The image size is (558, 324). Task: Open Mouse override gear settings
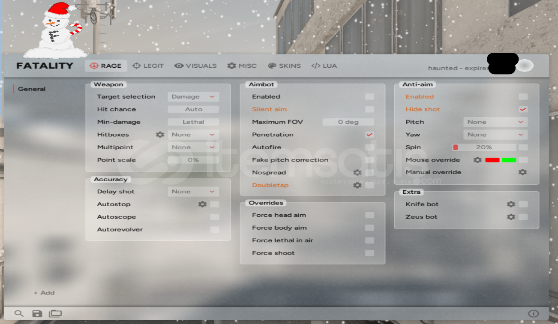pyautogui.click(x=477, y=160)
